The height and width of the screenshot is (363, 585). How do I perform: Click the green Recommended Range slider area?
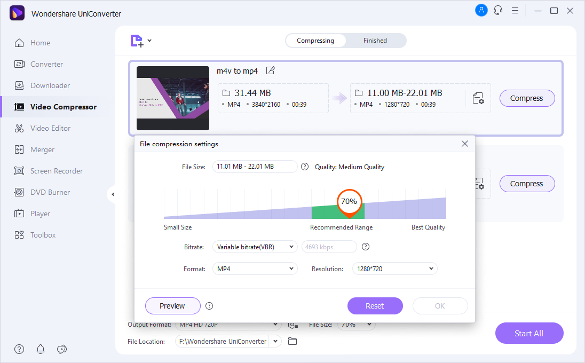338,211
